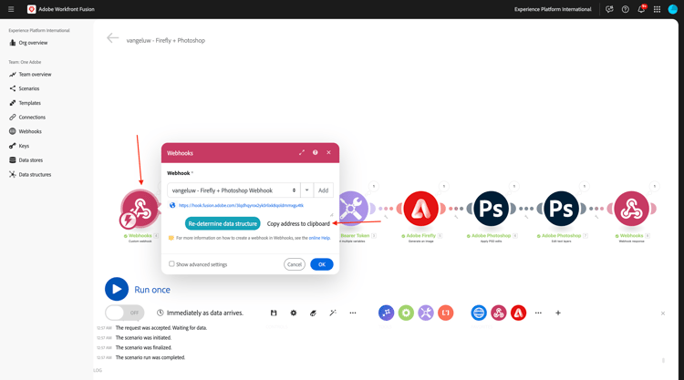
Task: Select the Bearer Token tools module
Action: [x=352, y=209]
